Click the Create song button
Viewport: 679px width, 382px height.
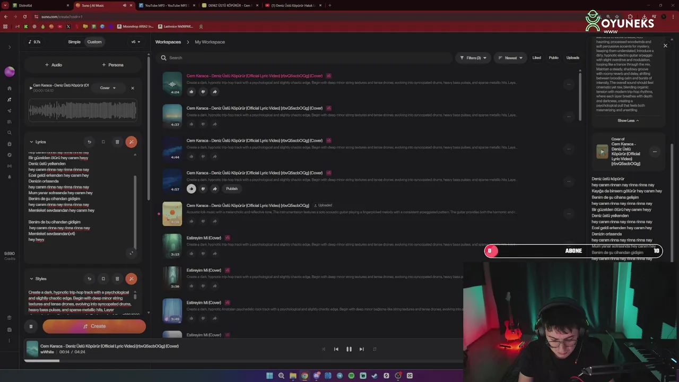pyautogui.click(x=94, y=326)
